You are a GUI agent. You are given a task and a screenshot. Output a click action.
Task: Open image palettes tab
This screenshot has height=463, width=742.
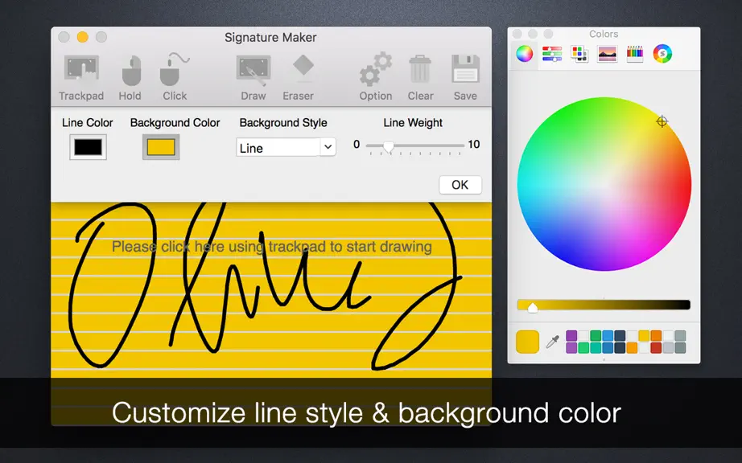pos(607,54)
